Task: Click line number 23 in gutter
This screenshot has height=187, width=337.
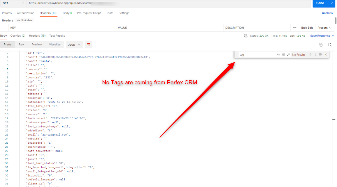Action: [x=7, y=135]
